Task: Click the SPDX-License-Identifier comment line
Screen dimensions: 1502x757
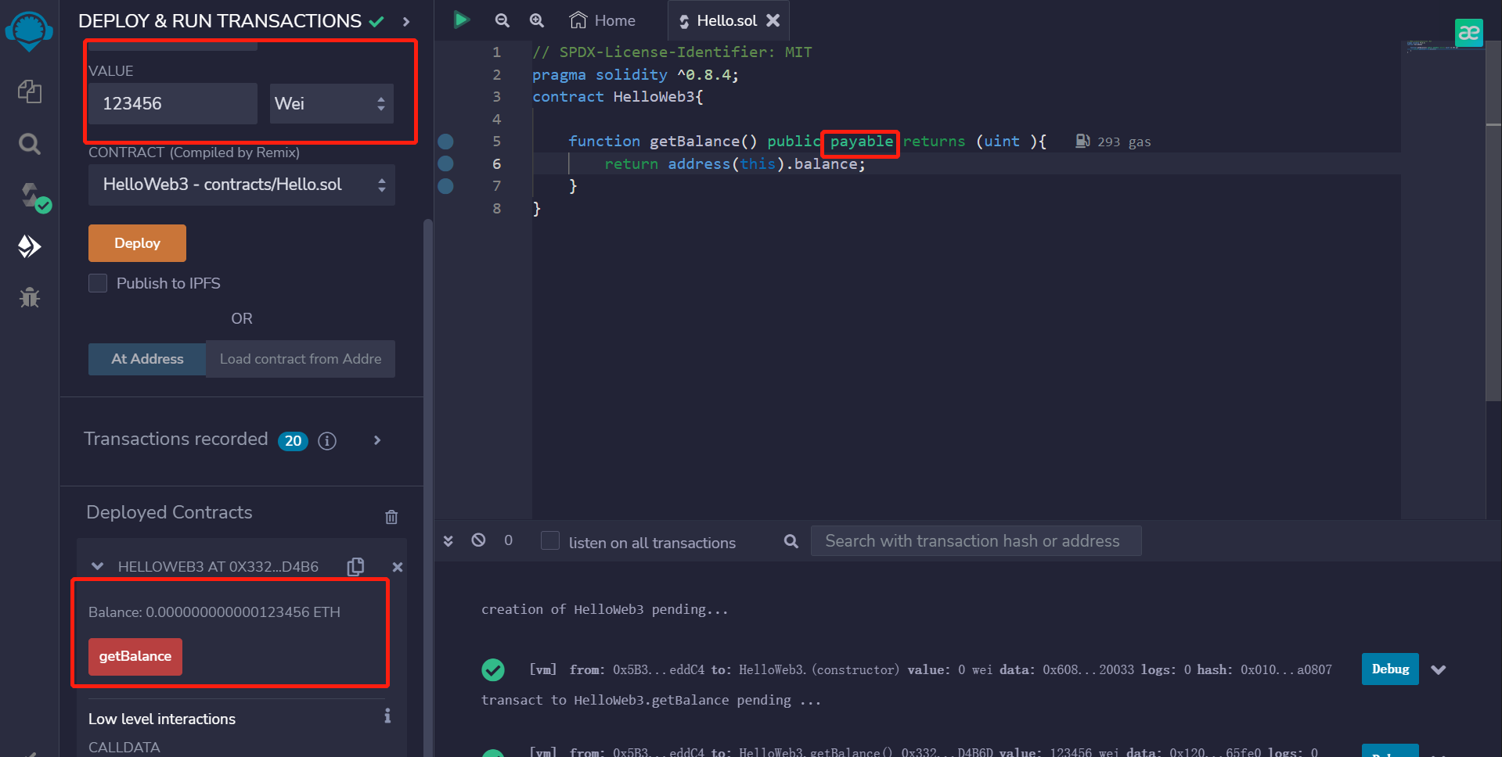Action: tap(672, 52)
